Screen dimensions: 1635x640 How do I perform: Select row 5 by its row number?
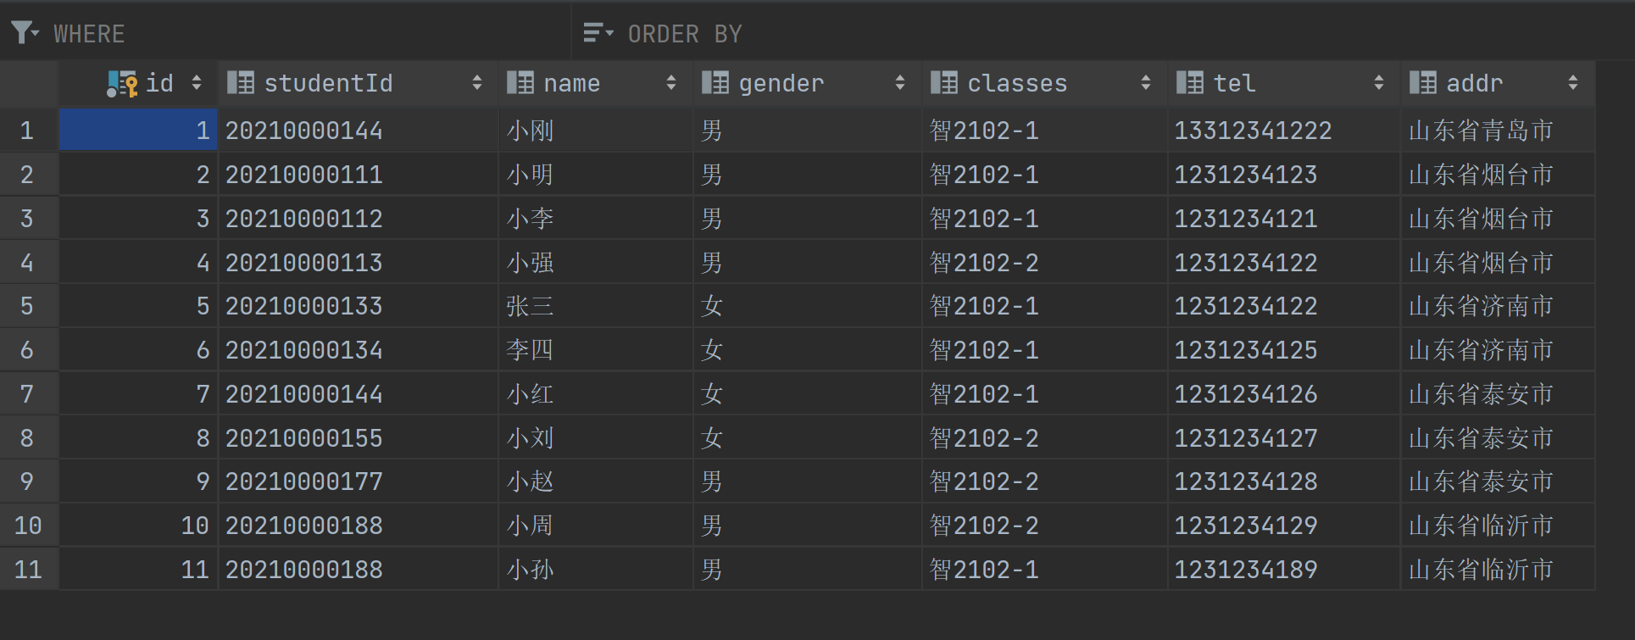tap(27, 305)
